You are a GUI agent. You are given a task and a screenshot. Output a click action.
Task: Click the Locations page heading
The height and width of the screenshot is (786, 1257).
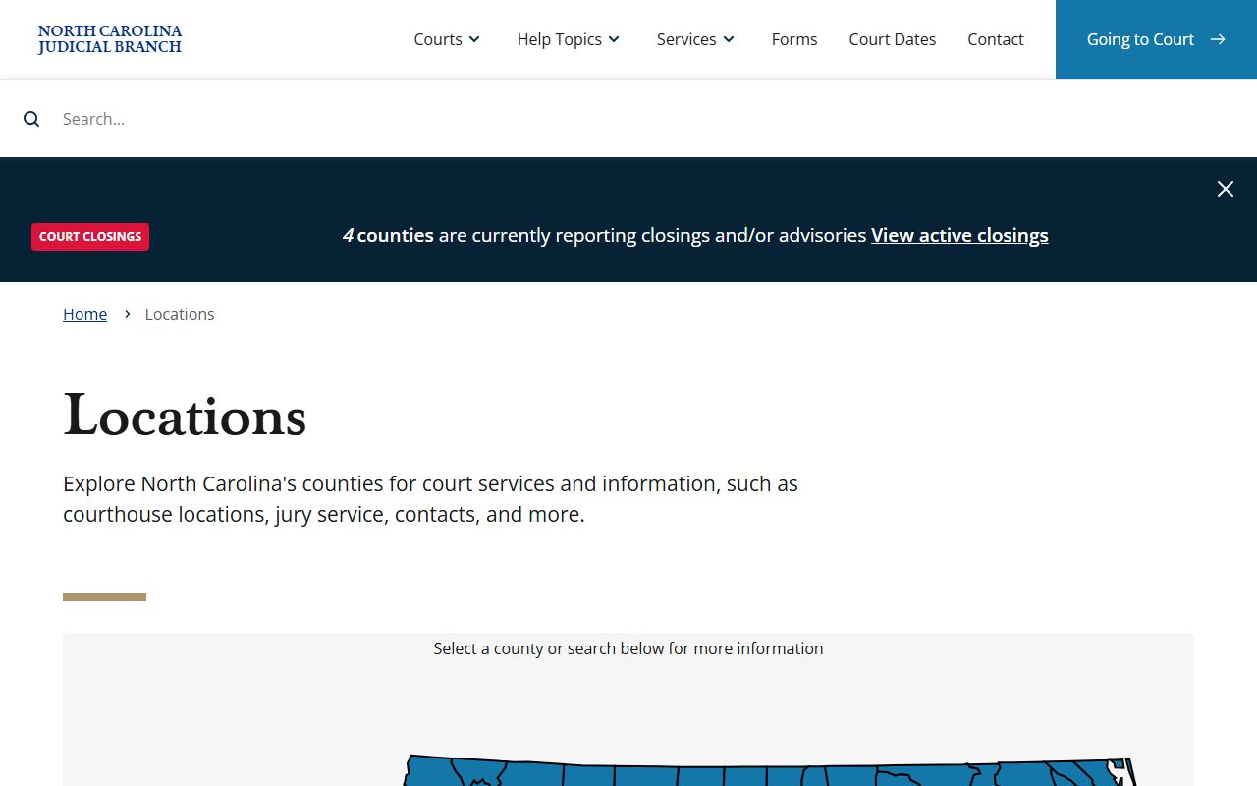tap(185, 417)
